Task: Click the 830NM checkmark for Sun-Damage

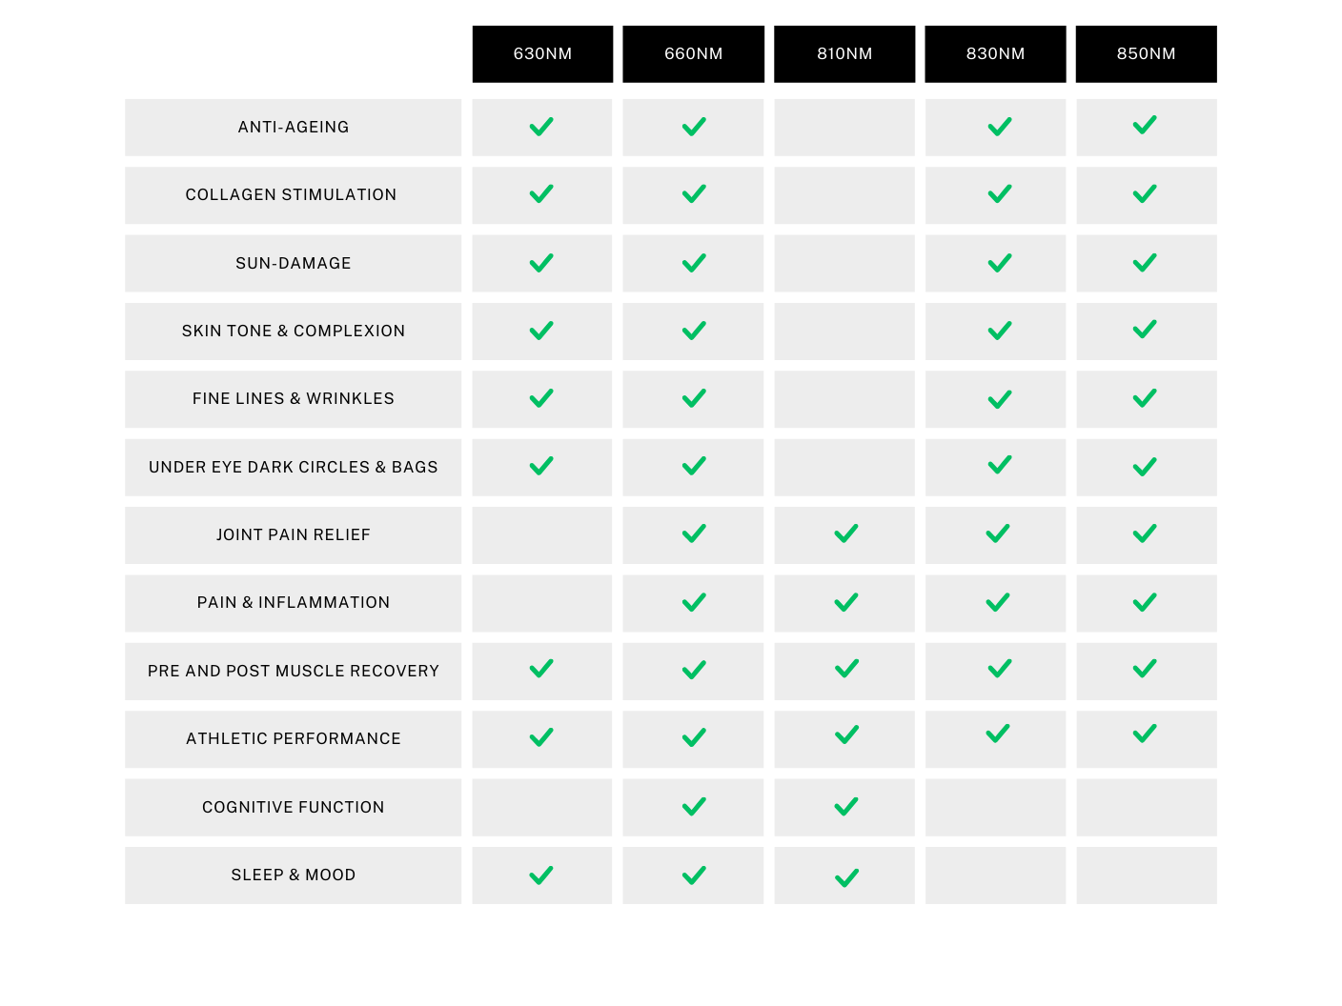Action: pos(1000,263)
